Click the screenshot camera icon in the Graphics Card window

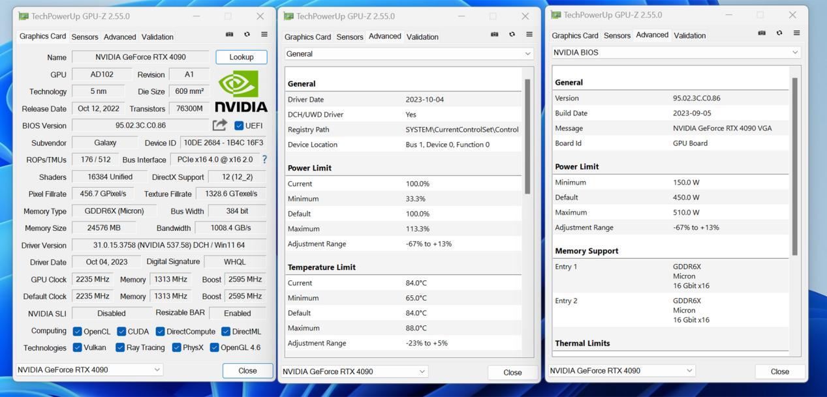(230, 35)
